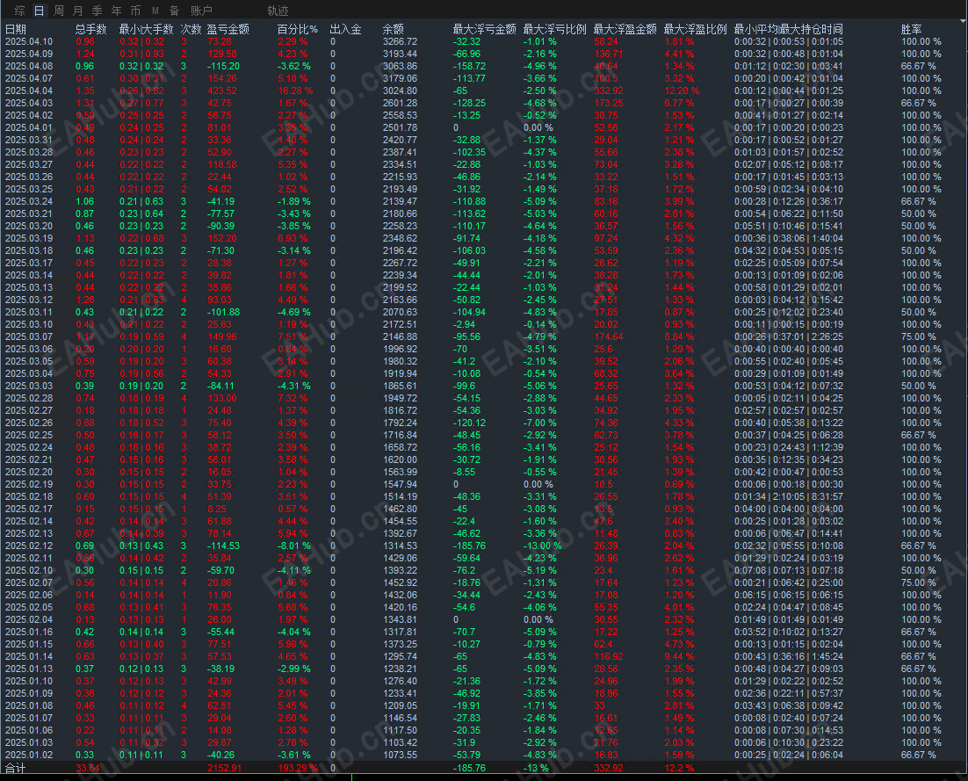Open the 币 currency tab
The width and height of the screenshot is (968, 781).
(x=136, y=11)
